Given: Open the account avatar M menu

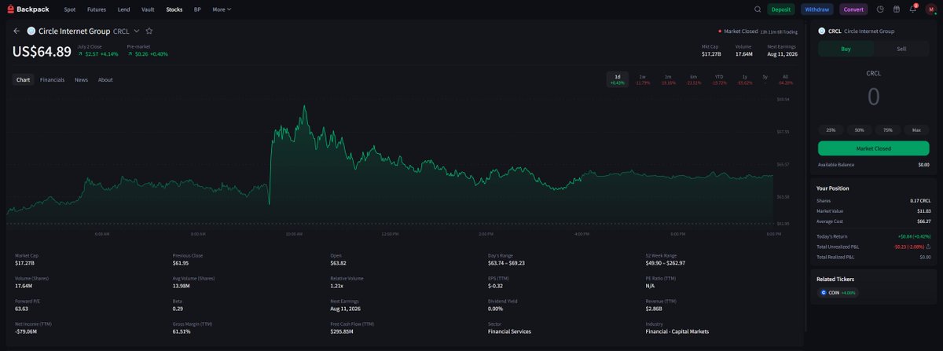Looking at the screenshot, I should pos(930,9).
